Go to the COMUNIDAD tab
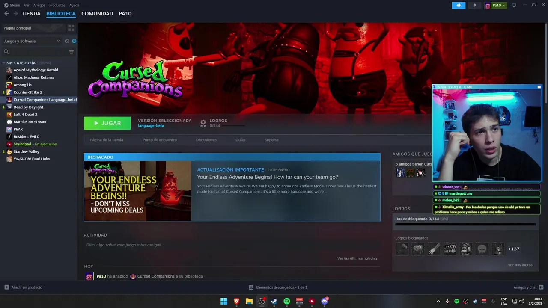 [x=97, y=14]
